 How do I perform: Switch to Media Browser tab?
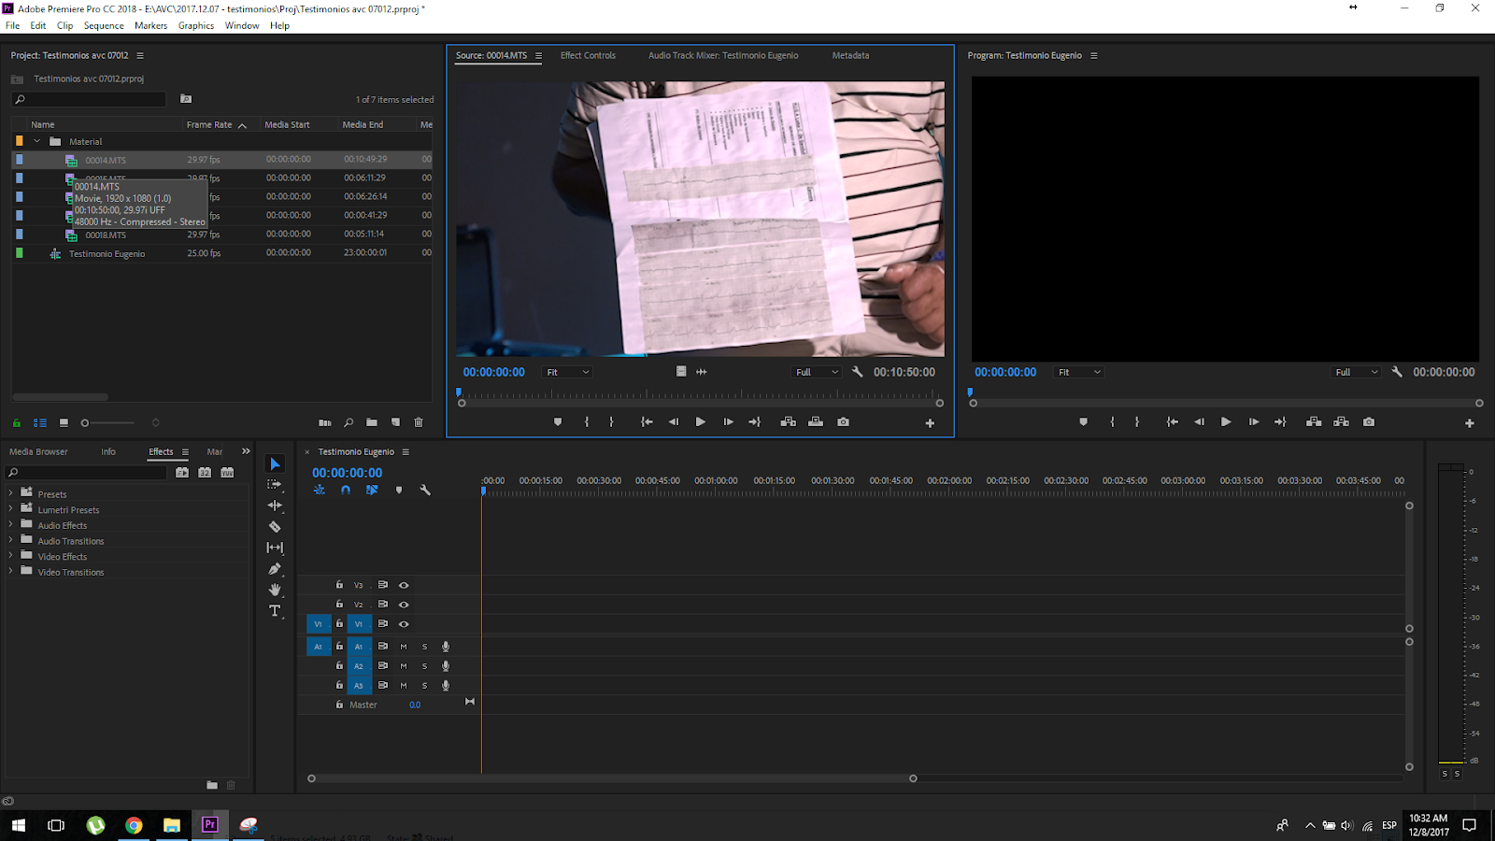(x=38, y=451)
